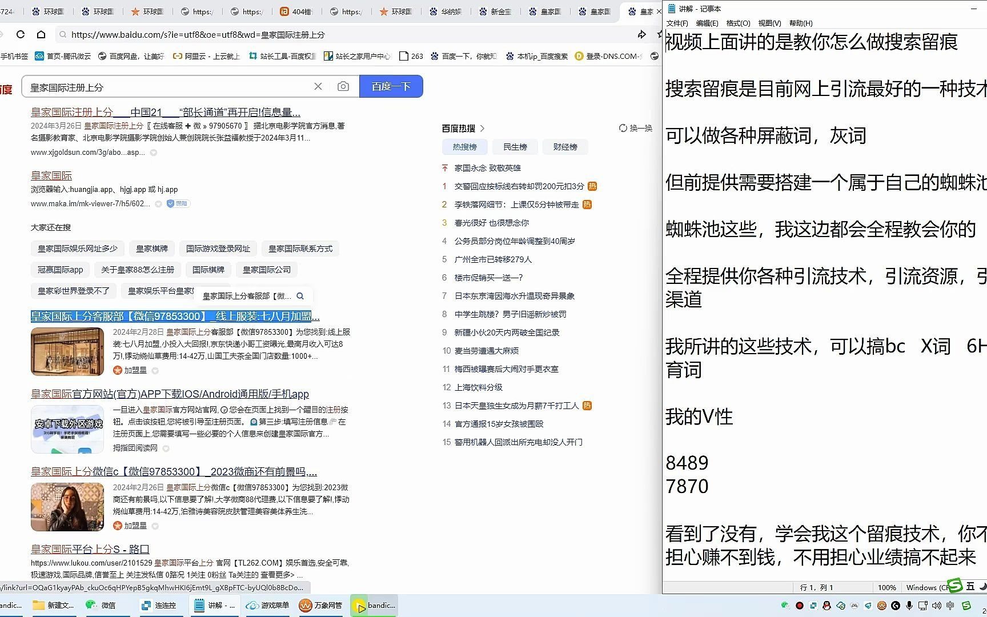Viewport: 987px width, 617px height.
Task: Open result 皇家国际官方网站(官方)APP下载
Action: click(170, 394)
